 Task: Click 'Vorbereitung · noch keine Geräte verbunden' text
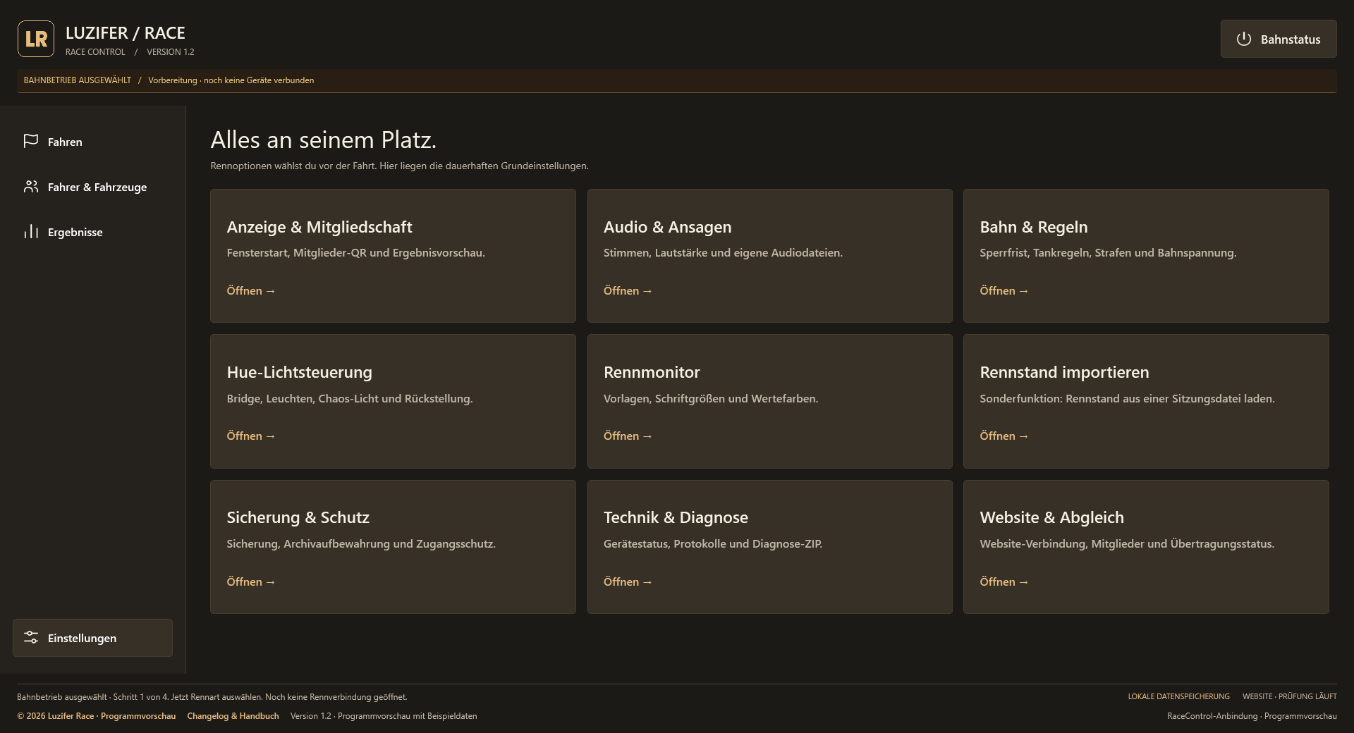tap(231, 80)
